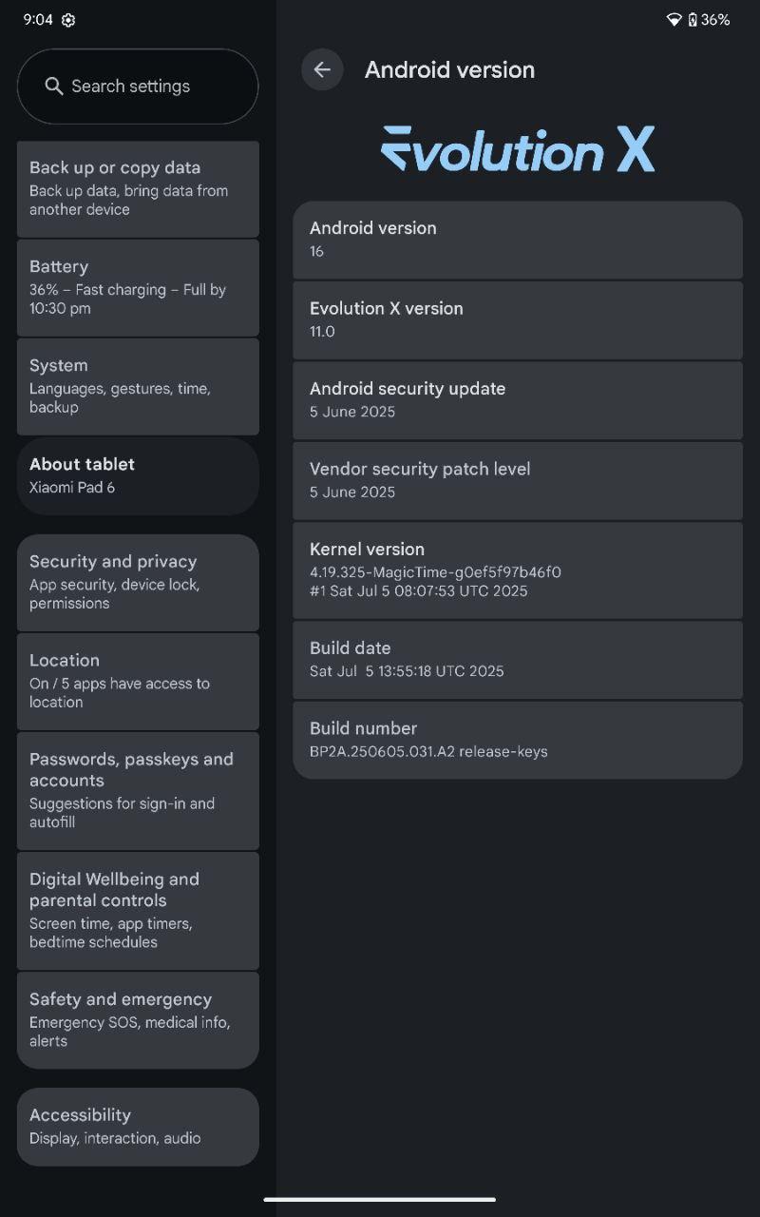
Task: Open System settings
Action: click(x=138, y=386)
